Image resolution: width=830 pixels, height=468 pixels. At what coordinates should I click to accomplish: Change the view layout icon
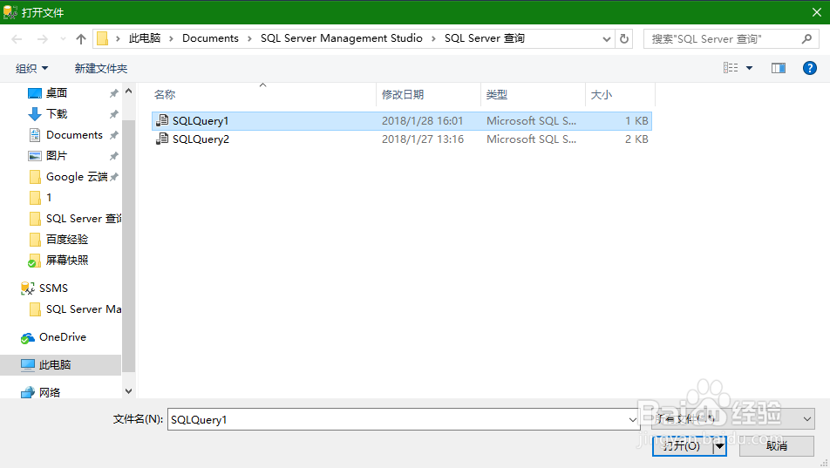click(731, 68)
